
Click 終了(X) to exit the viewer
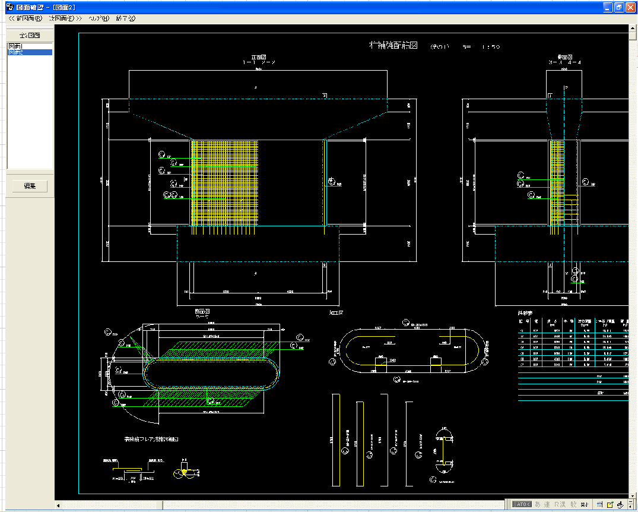coord(126,18)
